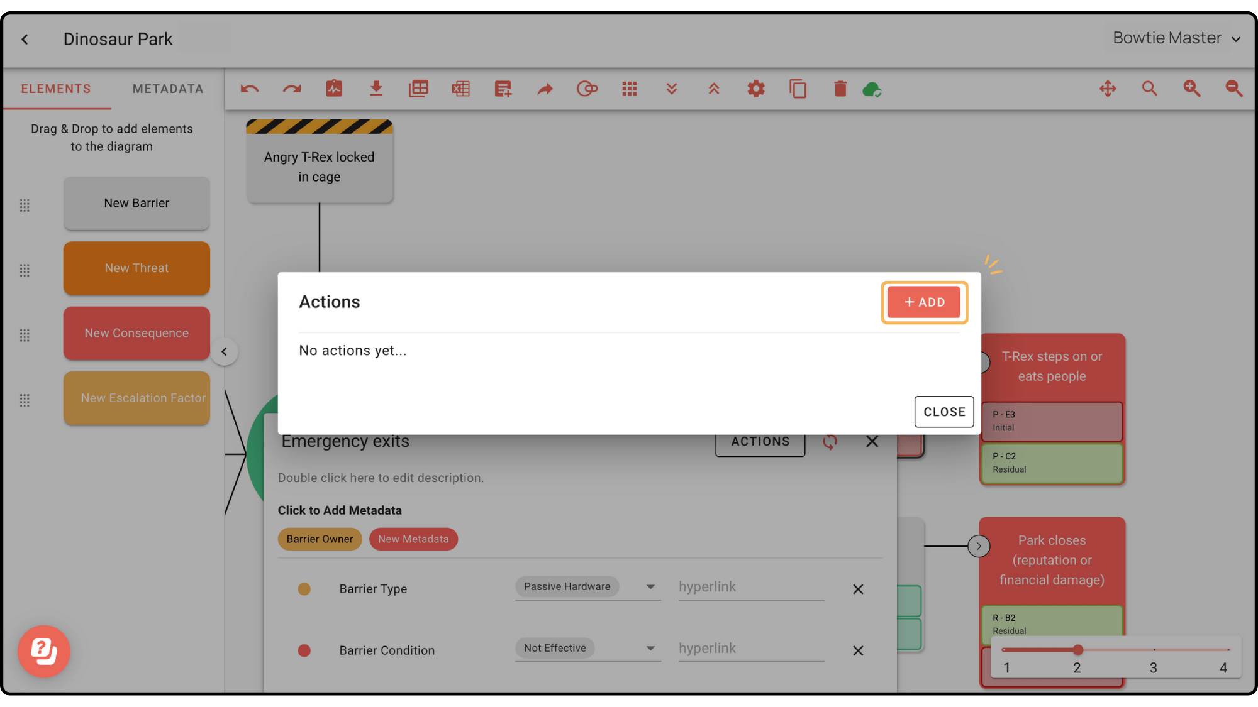
Task: Click the cloud sync status icon
Action: pyautogui.click(x=873, y=89)
